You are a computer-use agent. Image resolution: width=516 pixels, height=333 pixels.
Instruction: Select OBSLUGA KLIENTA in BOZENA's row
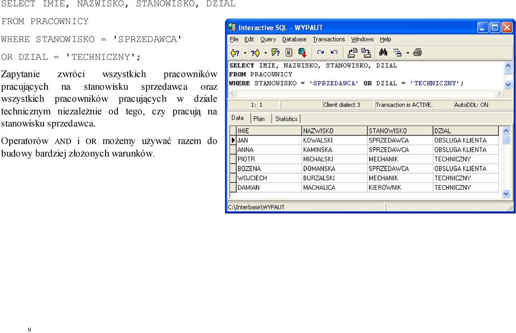tap(465, 169)
